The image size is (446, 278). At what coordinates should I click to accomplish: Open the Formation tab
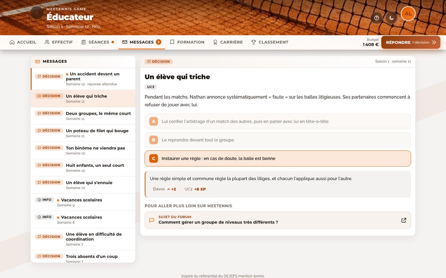click(x=187, y=42)
